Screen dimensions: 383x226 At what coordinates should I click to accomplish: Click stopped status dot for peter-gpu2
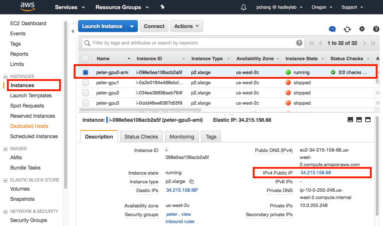pos(288,93)
